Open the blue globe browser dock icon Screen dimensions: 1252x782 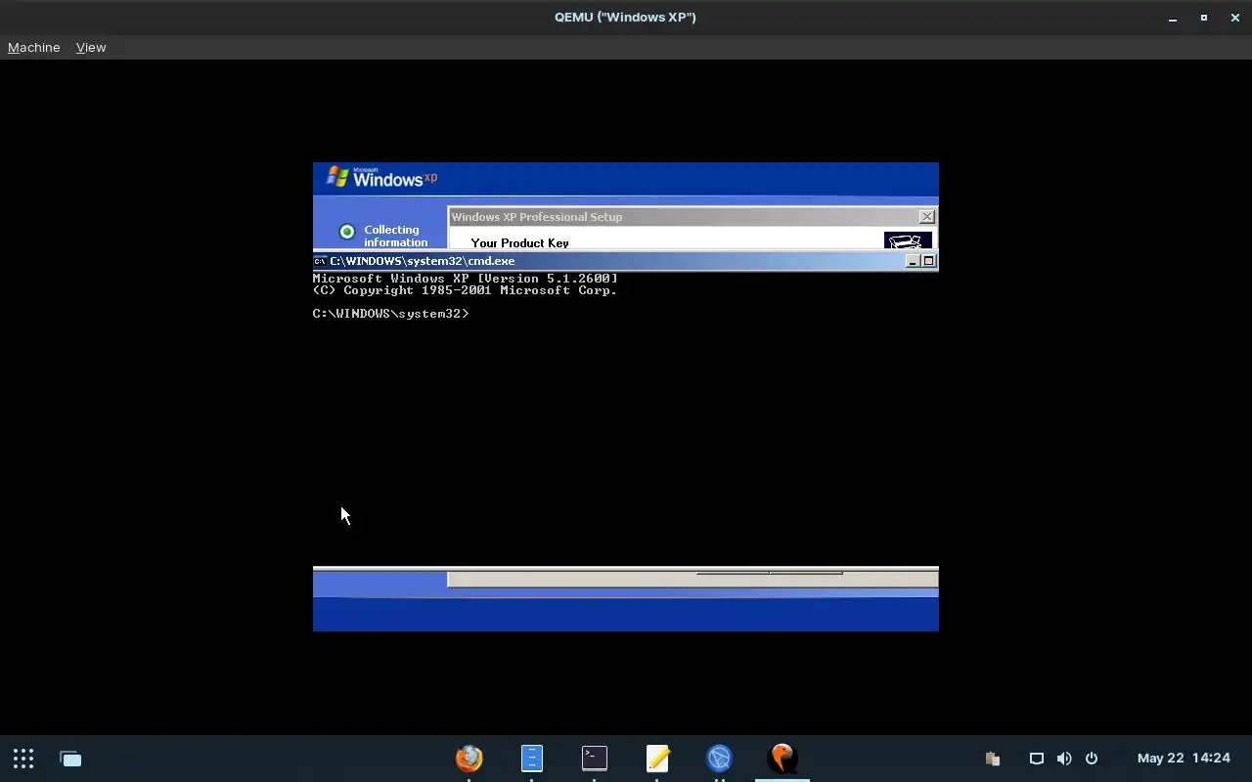pyautogui.click(x=720, y=758)
